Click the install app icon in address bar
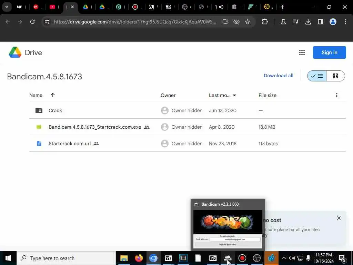The image size is (353, 265). pyautogui.click(x=225, y=22)
